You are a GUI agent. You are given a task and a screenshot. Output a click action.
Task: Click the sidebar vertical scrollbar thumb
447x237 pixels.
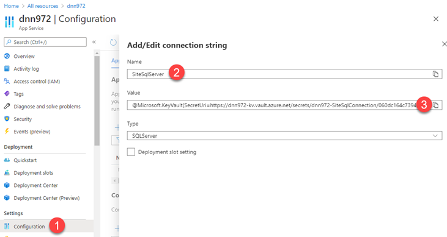(97, 101)
